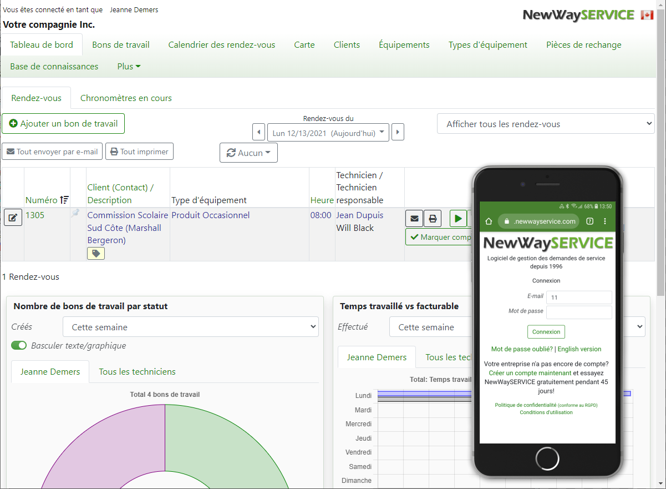Tap Politique de confidentialité link on phone
The width and height of the screenshot is (666, 489).
pyautogui.click(x=526, y=405)
